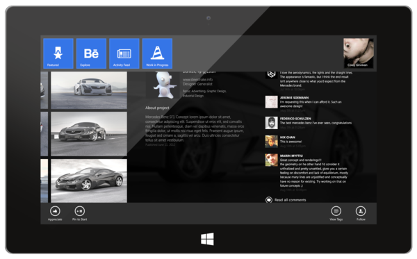Viewport: 417px width, 259px height.
Task: Open the Work in Progress tile
Action: click(157, 53)
